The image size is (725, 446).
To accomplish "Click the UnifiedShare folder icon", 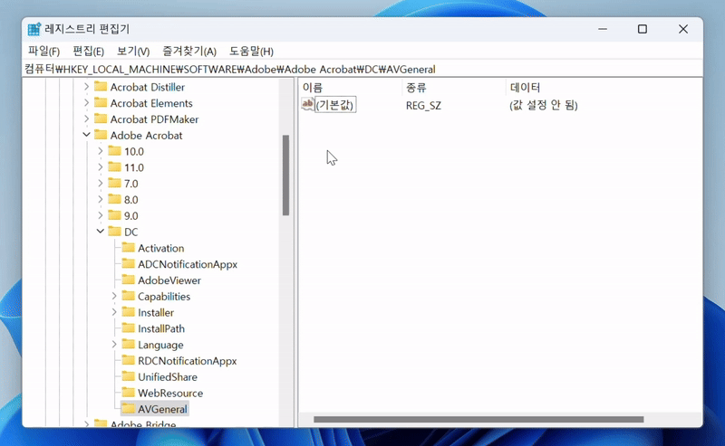I will click(x=128, y=376).
